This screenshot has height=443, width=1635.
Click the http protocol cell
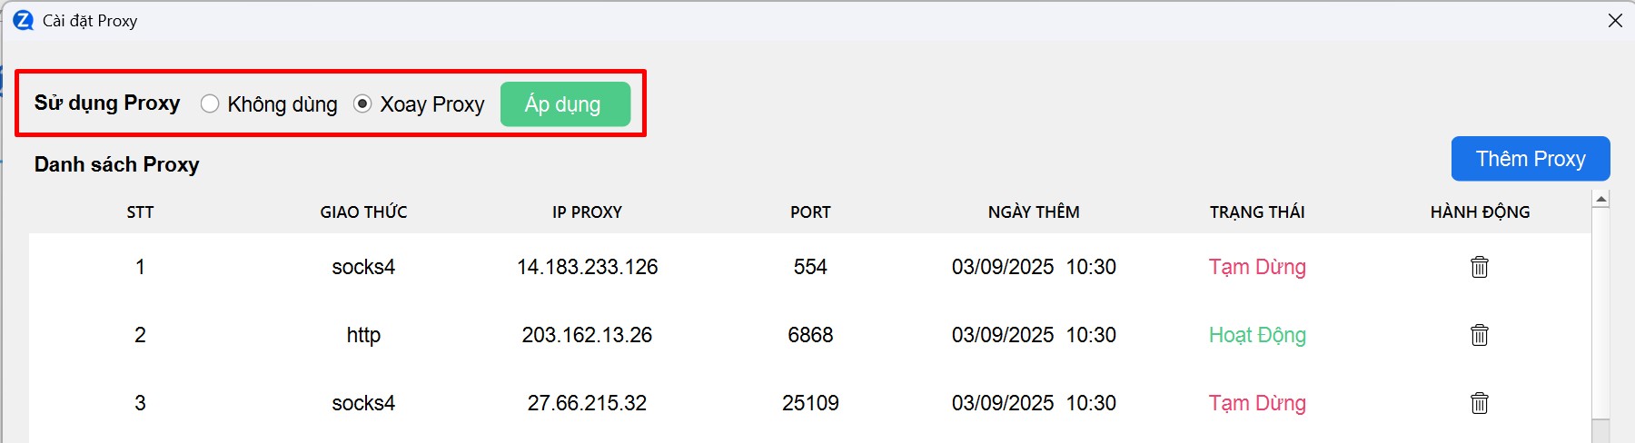[x=363, y=335]
